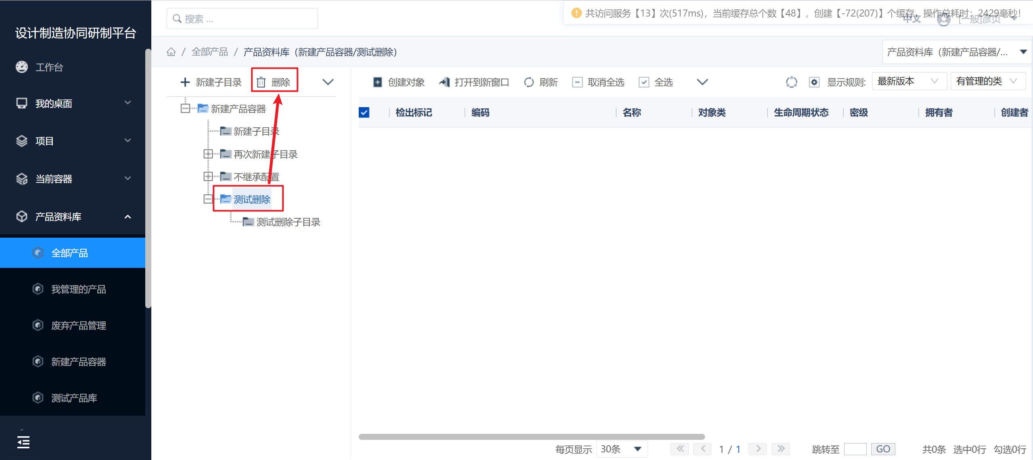Click the 当前容器 stack icon
The image size is (1033, 460).
[22, 178]
